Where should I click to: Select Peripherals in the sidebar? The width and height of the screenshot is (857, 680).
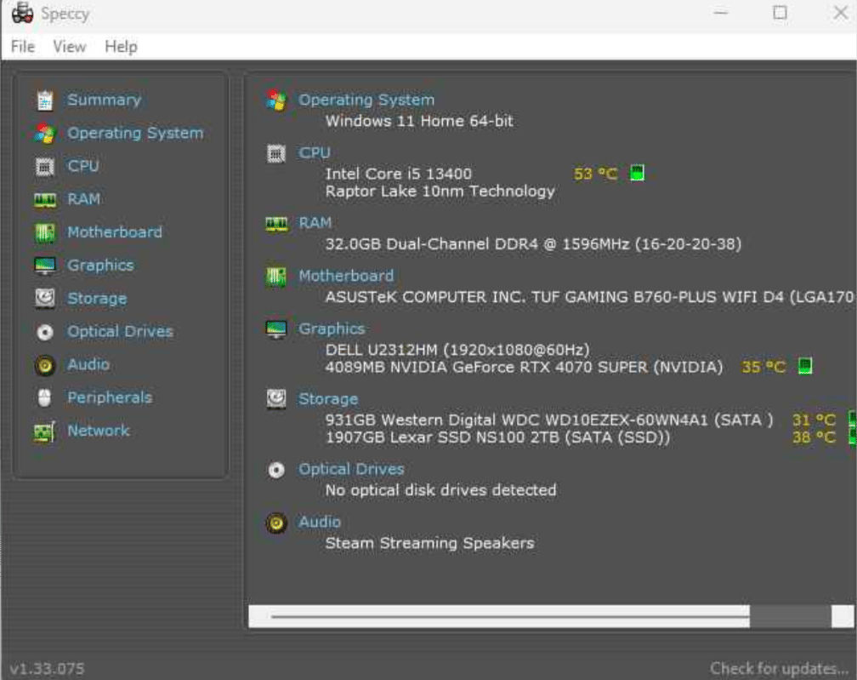(x=110, y=397)
